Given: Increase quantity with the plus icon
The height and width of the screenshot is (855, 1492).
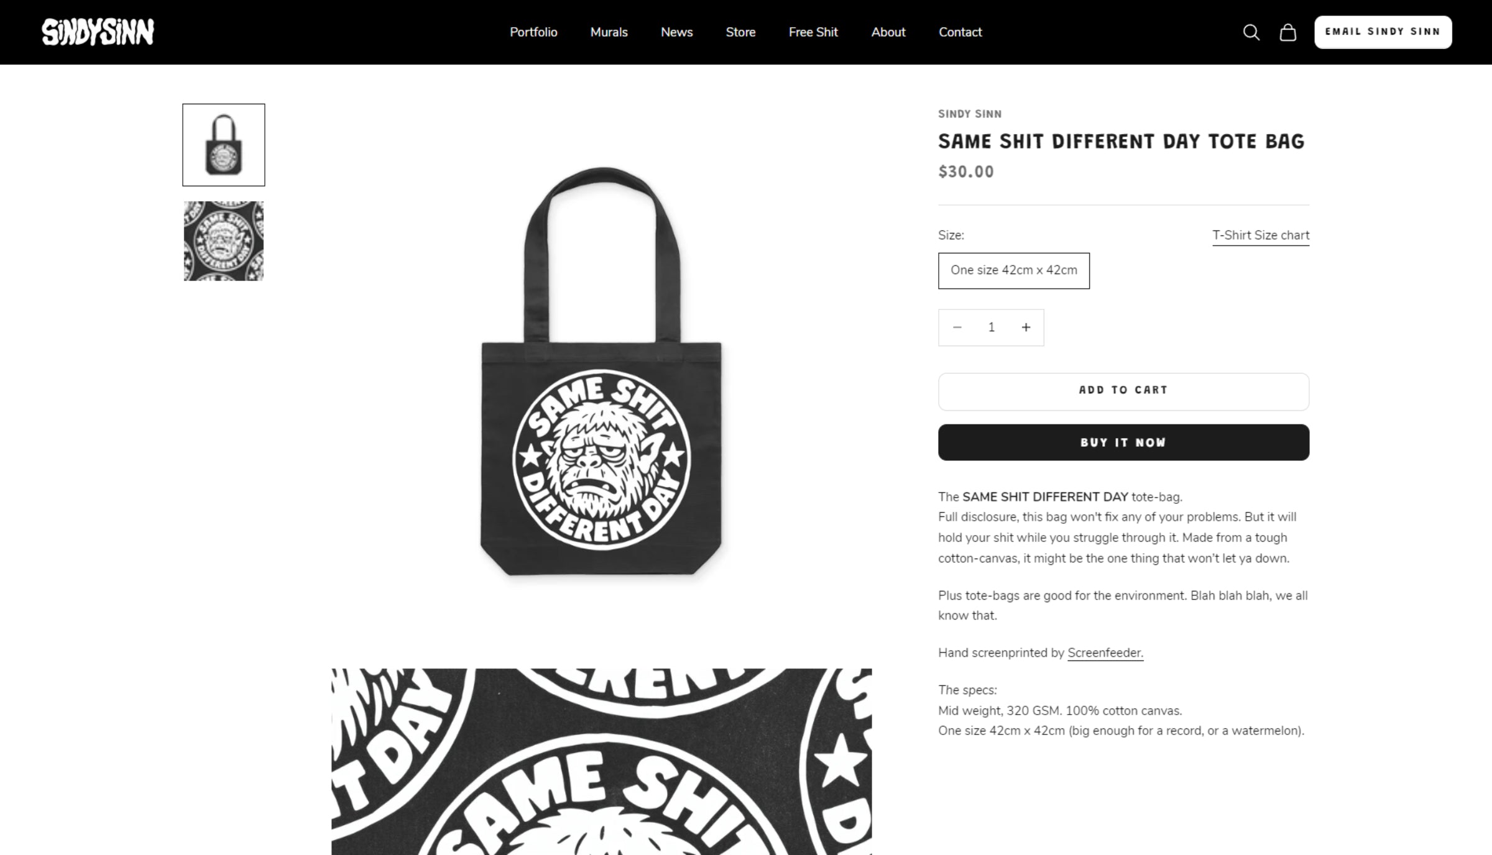Looking at the screenshot, I should 1026,327.
